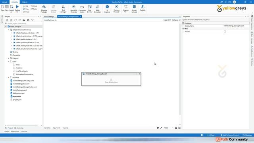The height and width of the screenshot is (143, 254).
Task: Select the Entities tree item
Action: click(14, 52)
